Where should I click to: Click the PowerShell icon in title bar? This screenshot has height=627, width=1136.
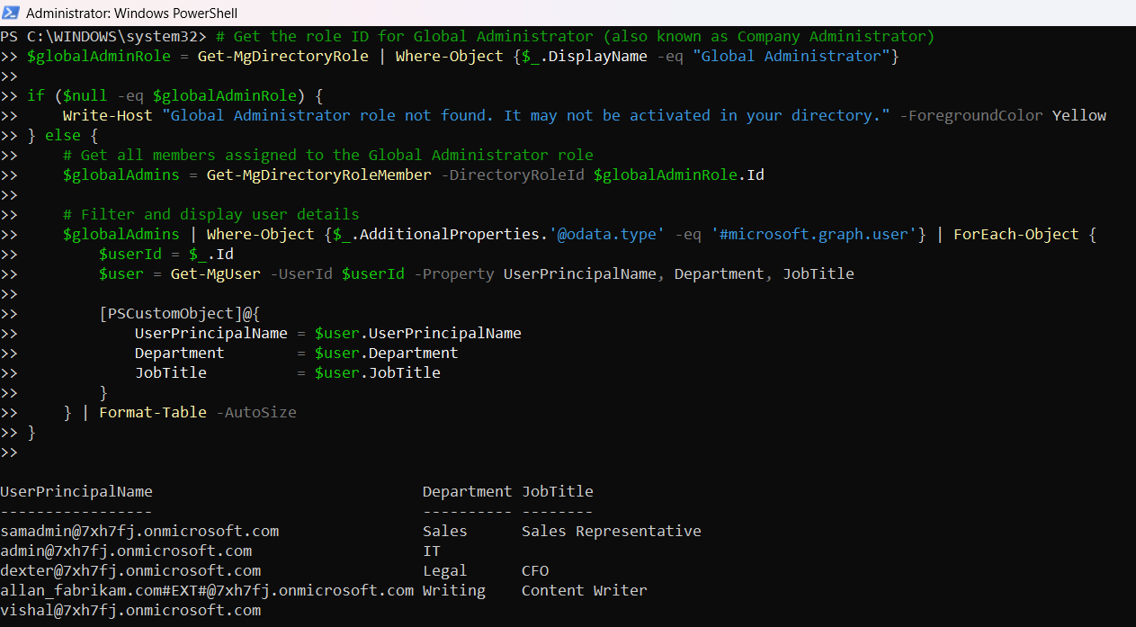[x=11, y=13]
